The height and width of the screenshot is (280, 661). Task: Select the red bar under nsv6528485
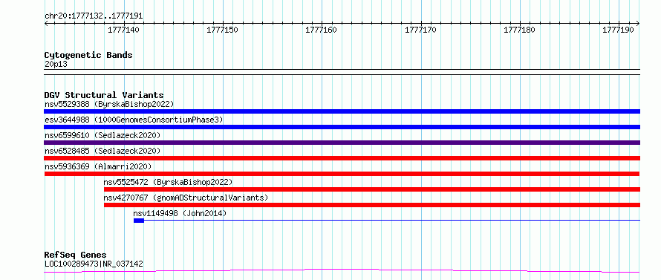coord(342,158)
